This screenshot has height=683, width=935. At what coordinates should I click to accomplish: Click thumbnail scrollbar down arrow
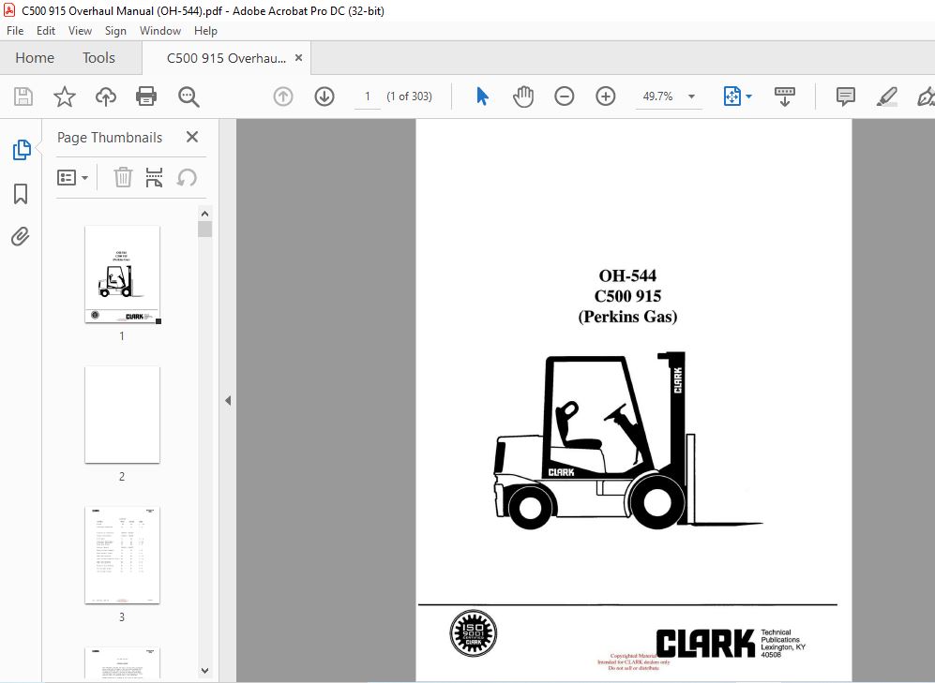(x=205, y=671)
